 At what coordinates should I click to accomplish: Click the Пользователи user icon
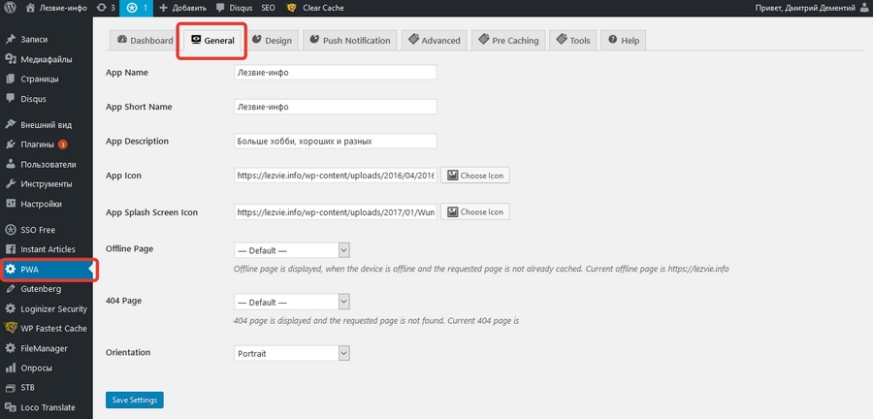coord(10,164)
